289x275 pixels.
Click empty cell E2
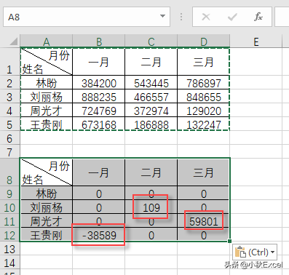point(256,82)
